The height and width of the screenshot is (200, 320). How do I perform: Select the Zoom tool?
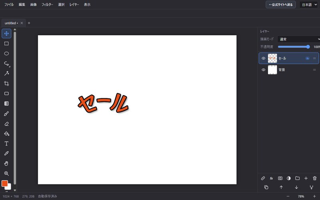tap(6, 174)
